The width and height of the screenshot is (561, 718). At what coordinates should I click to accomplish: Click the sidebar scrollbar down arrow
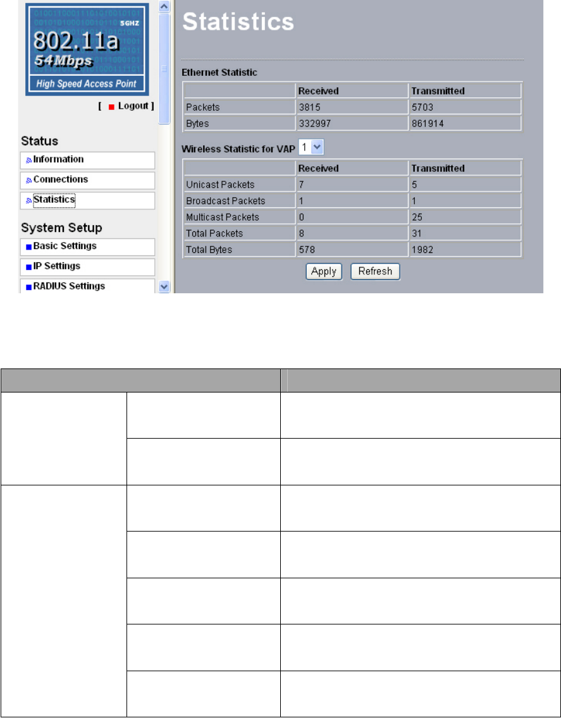(164, 286)
